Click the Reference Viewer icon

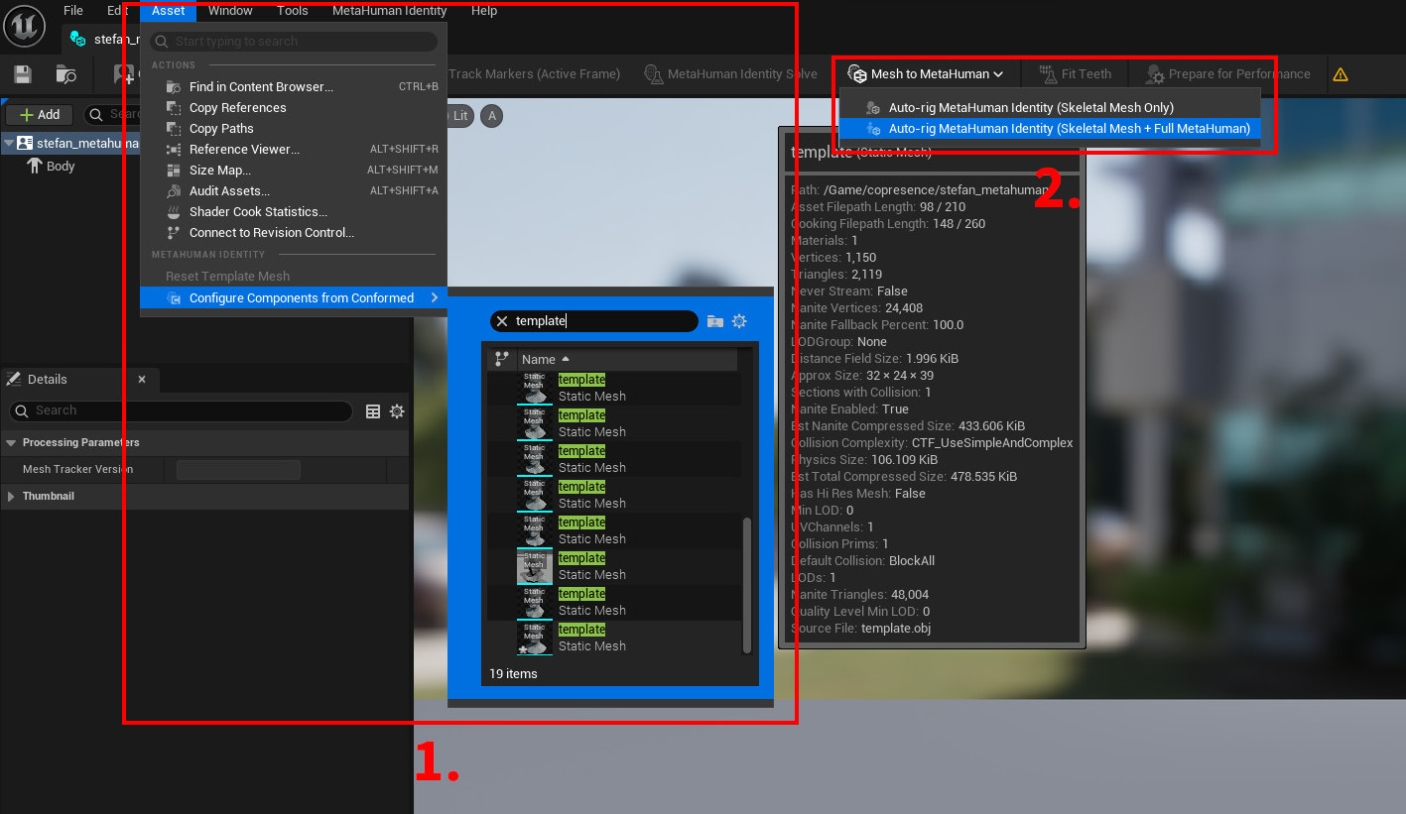pyautogui.click(x=173, y=150)
